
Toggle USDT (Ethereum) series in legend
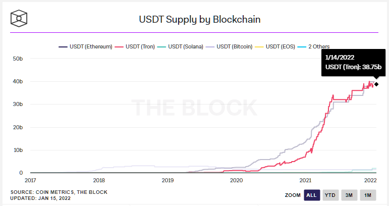click(x=86, y=47)
